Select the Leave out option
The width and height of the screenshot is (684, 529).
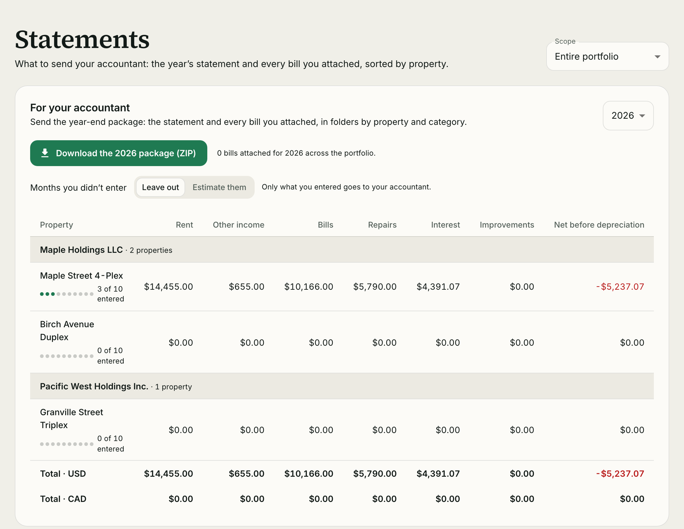(160, 187)
